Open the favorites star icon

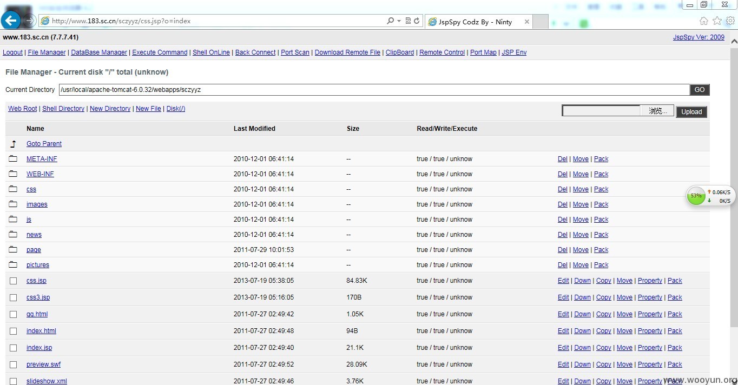pyautogui.click(x=717, y=21)
